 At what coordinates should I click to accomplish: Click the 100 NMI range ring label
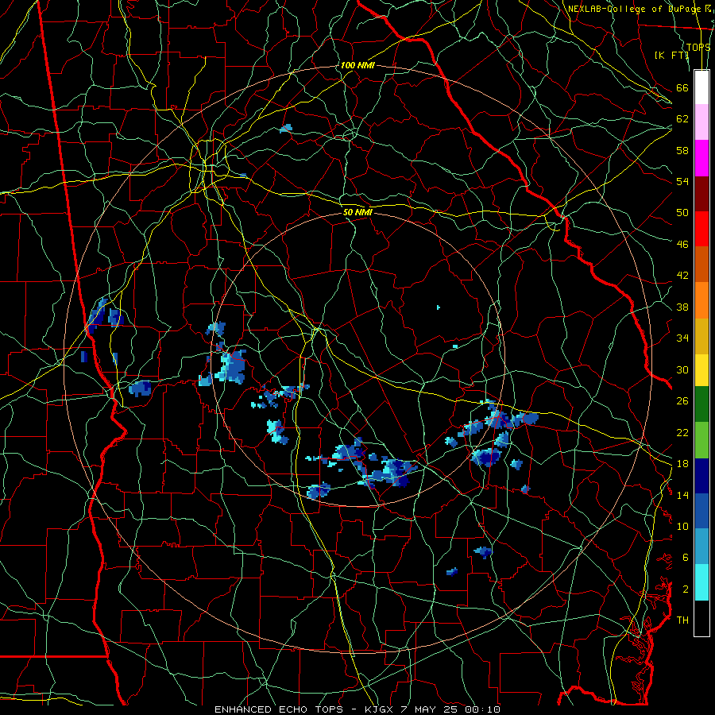pyautogui.click(x=357, y=65)
